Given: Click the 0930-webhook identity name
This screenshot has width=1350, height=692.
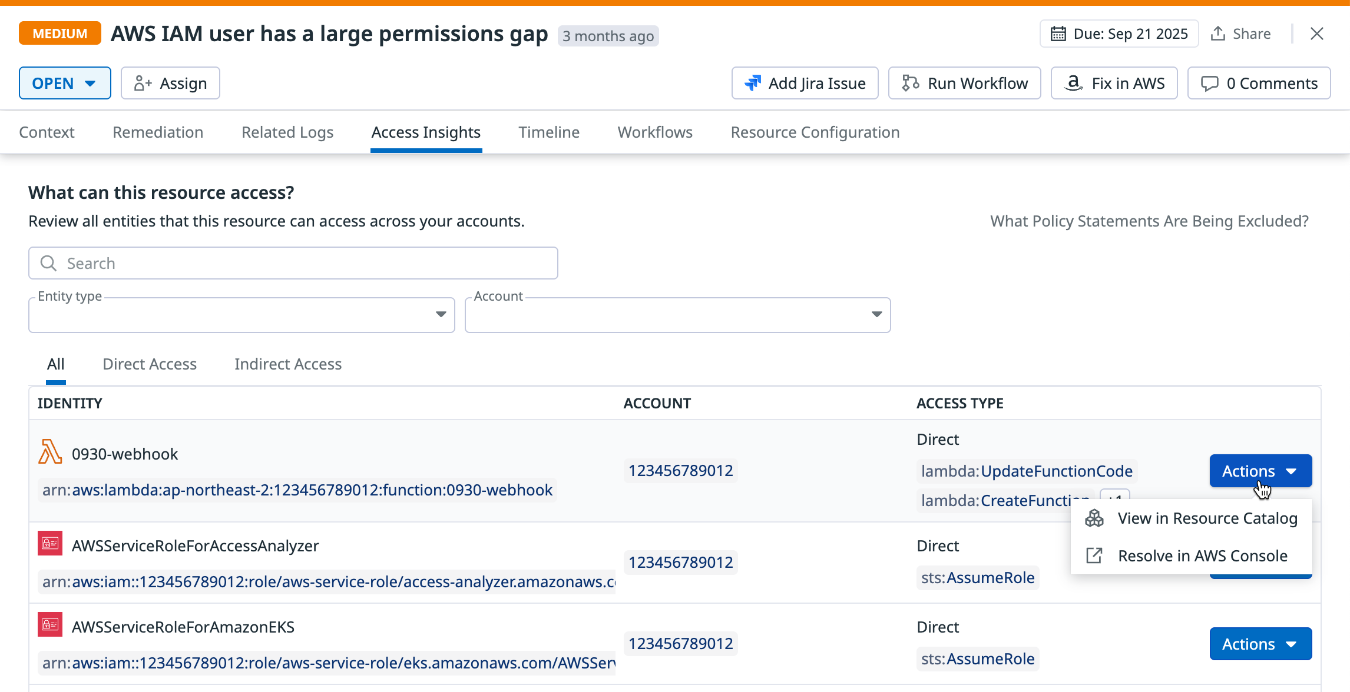Looking at the screenshot, I should pyautogui.click(x=125, y=454).
